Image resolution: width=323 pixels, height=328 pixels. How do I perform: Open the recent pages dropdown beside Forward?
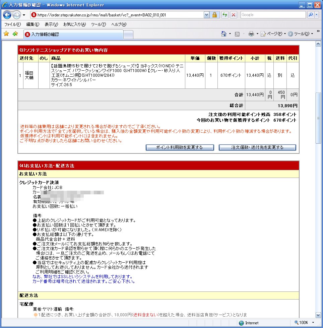(x=24, y=15)
